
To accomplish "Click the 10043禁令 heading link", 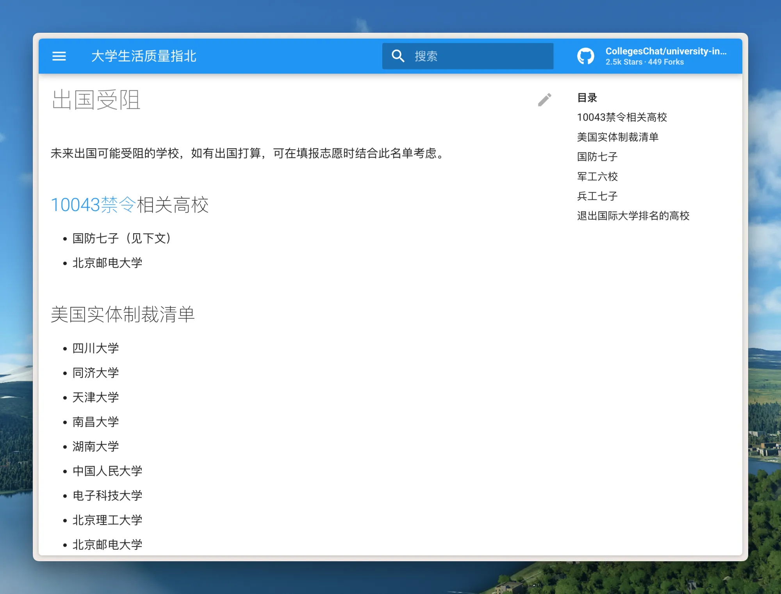I will pos(93,205).
